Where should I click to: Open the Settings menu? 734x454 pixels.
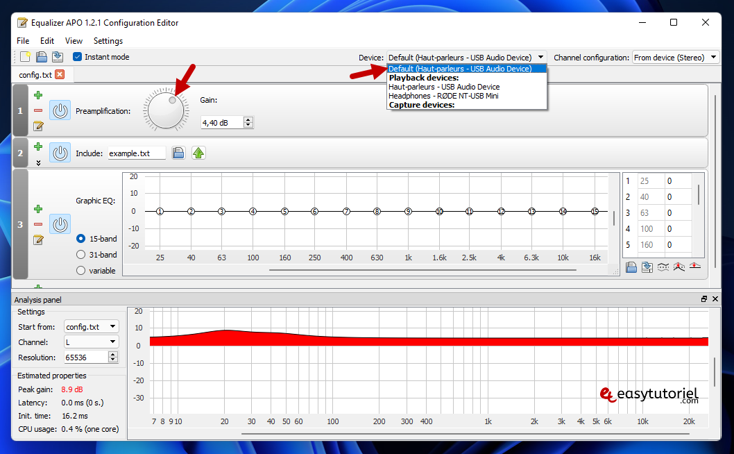click(108, 41)
